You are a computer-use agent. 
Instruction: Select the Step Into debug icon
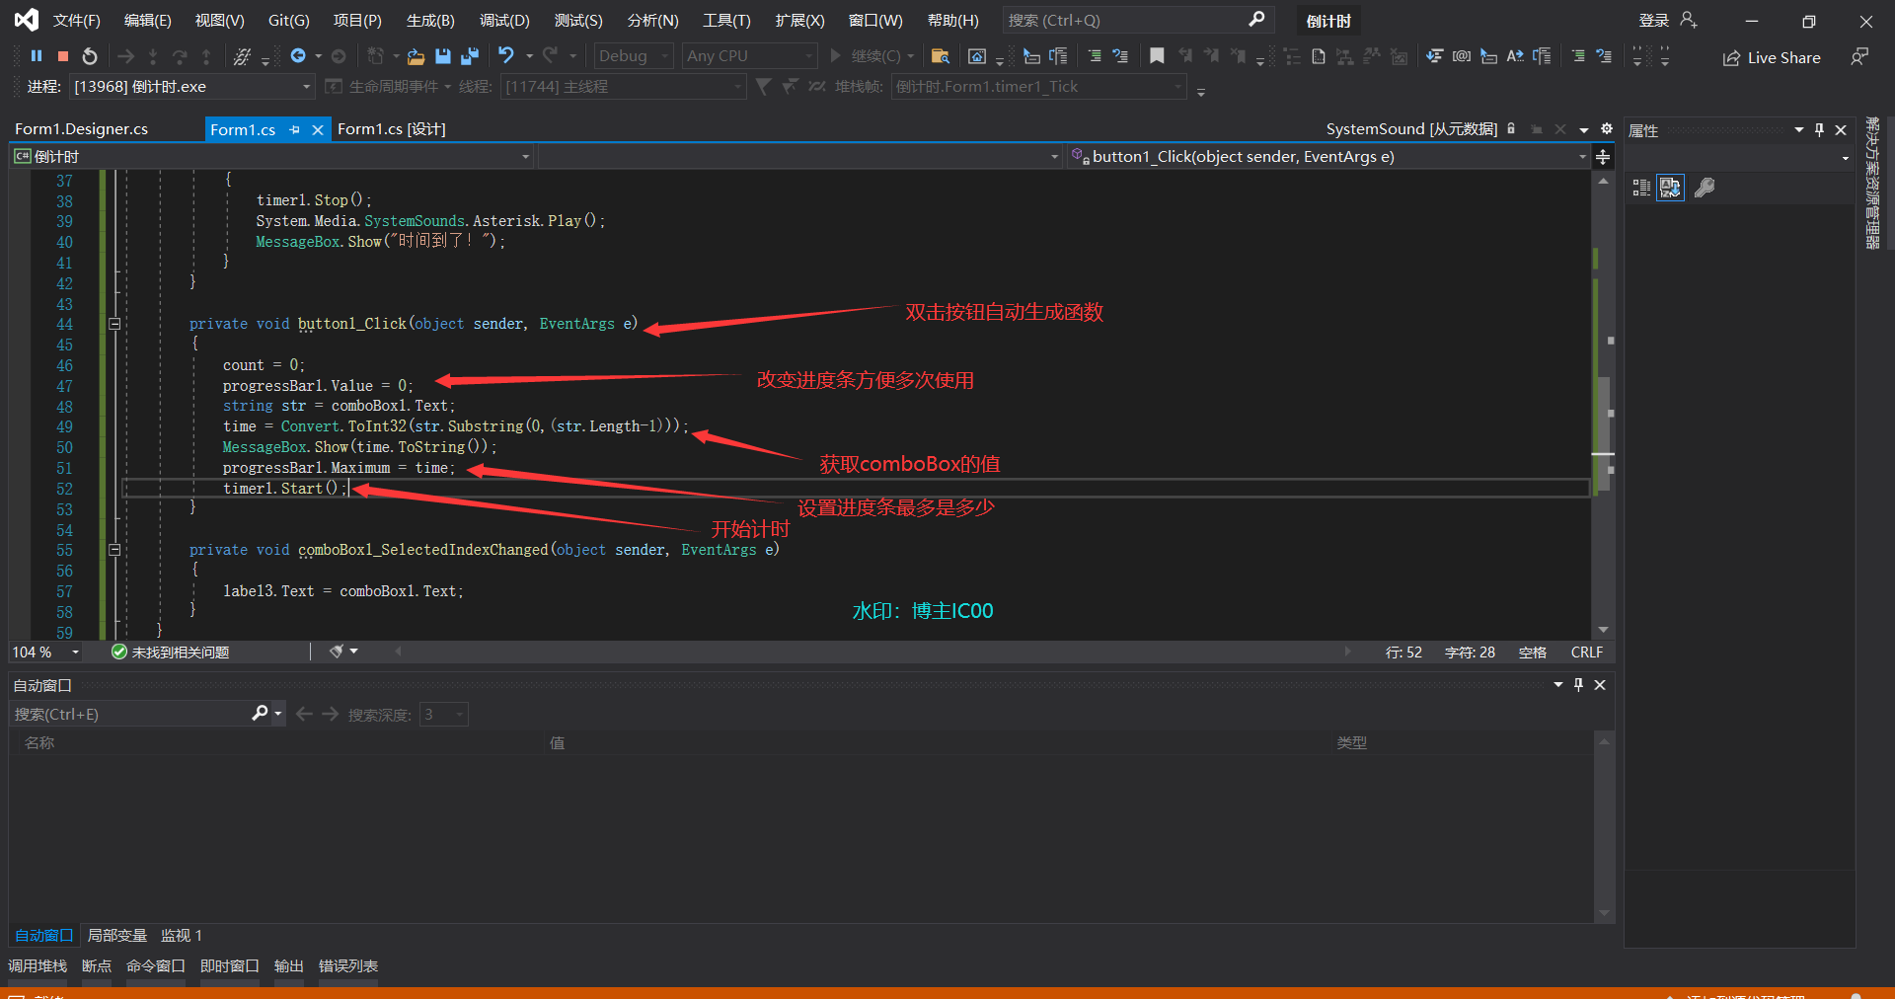[x=153, y=55]
